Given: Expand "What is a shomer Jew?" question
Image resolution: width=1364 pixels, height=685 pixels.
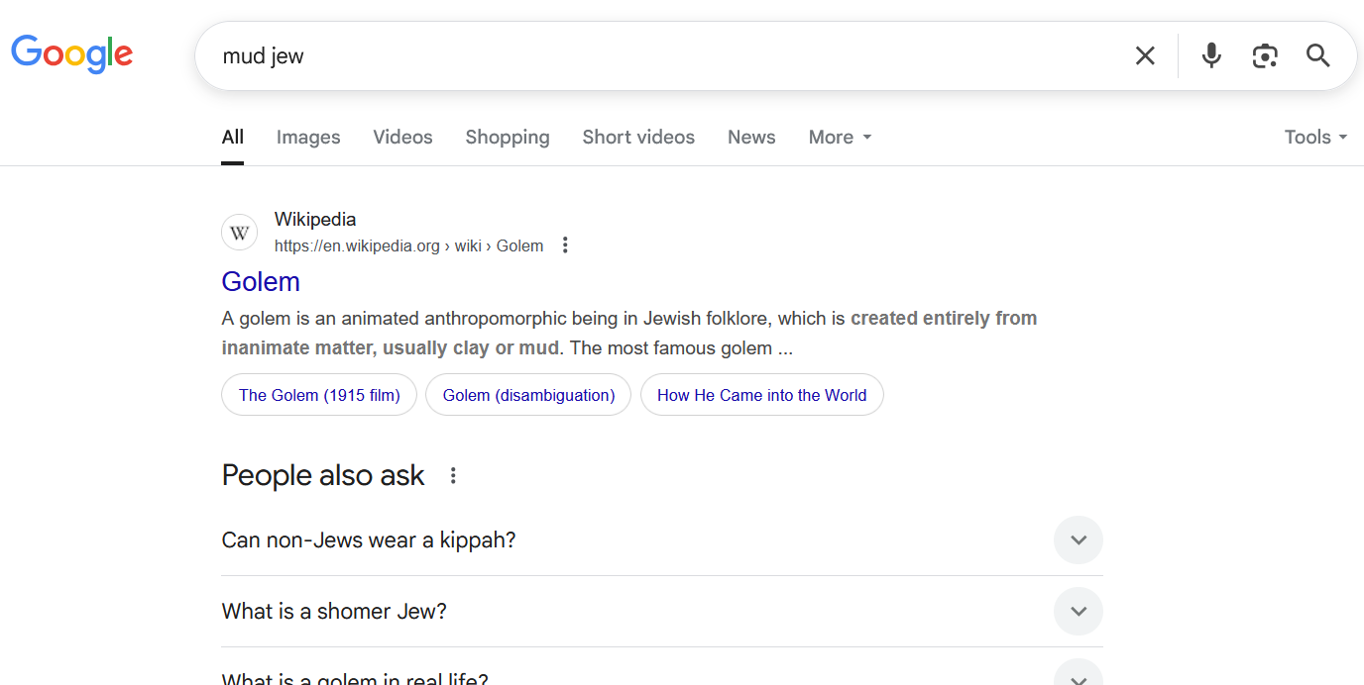Looking at the screenshot, I should (1079, 612).
